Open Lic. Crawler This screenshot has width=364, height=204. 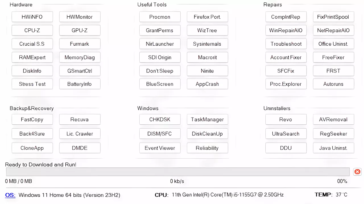pyautogui.click(x=80, y=134)
